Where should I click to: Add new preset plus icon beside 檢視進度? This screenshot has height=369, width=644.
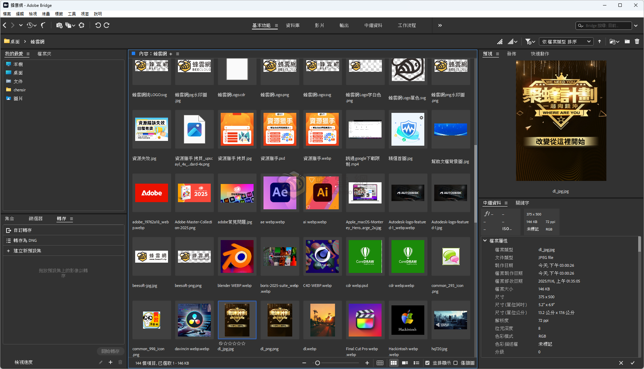tap(111, 362)
